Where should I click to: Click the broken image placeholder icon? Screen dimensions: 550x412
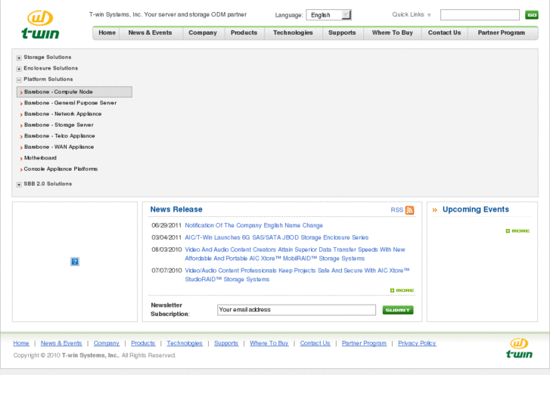click(x=75, y=262)
